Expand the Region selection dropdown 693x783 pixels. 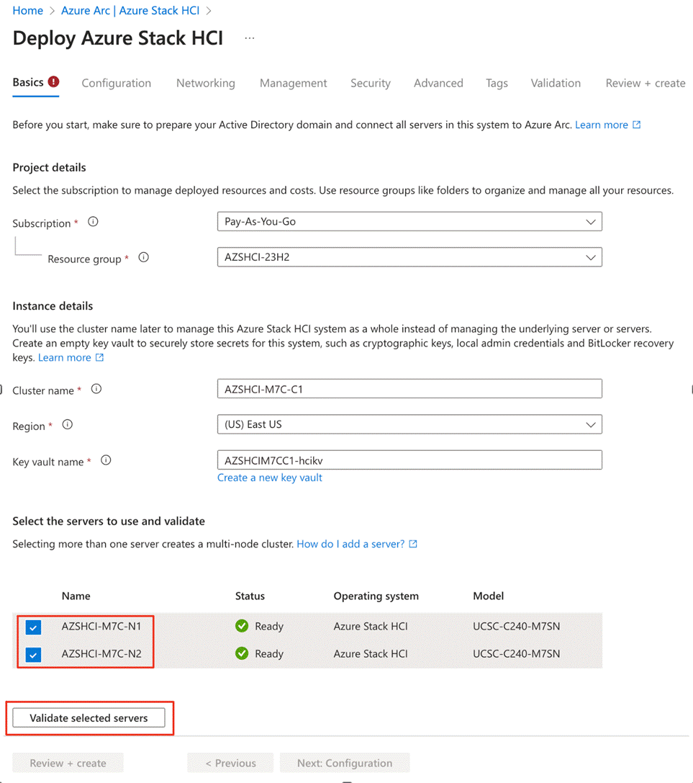coord(592,424)
